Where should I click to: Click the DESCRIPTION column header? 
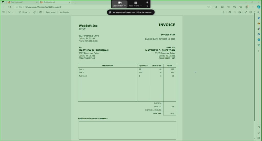(107, 66)
